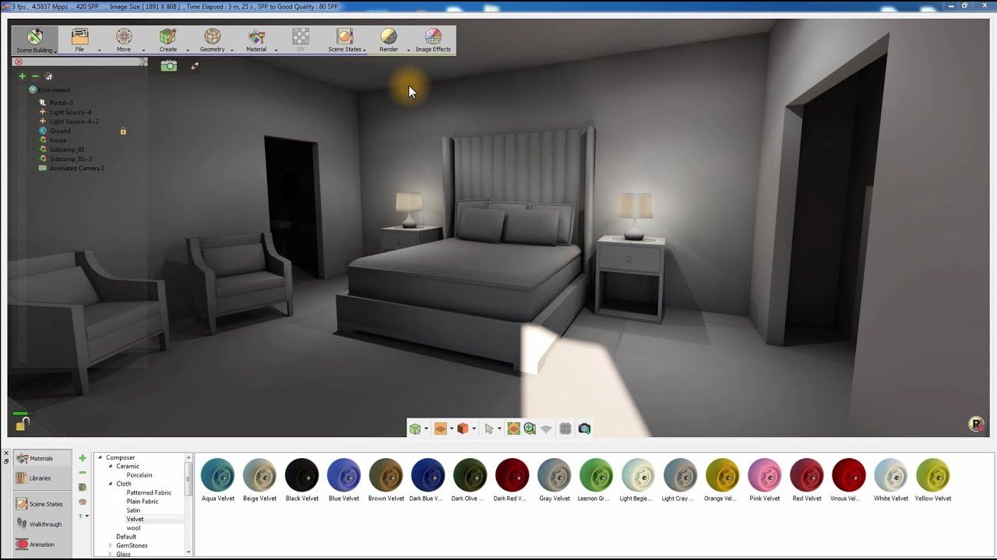Click green cube view icon in bottom toolbar

415,429
